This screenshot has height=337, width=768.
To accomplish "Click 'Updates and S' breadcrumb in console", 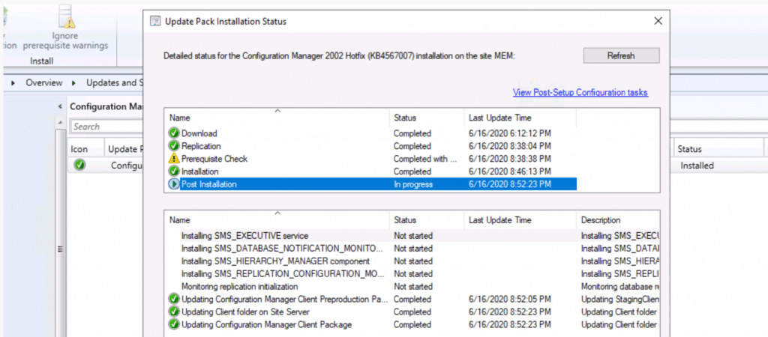I will tap(115, 82).
